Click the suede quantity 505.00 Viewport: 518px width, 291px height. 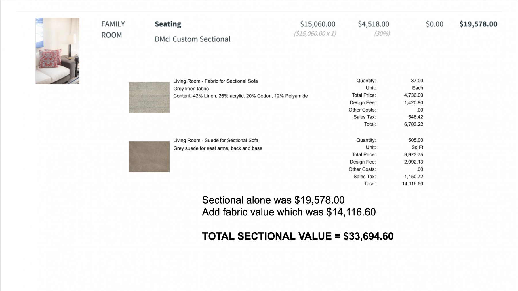pos(416,140)
